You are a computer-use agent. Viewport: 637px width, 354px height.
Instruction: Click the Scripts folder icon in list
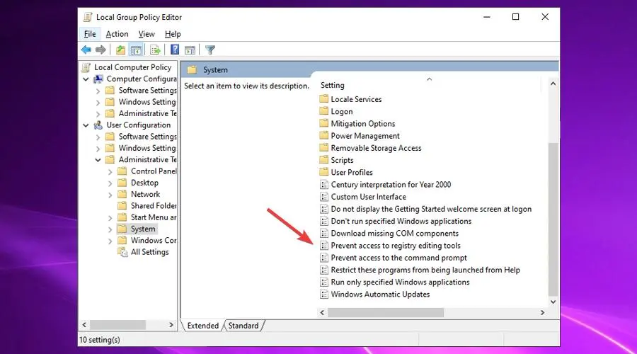pos(323,160)
